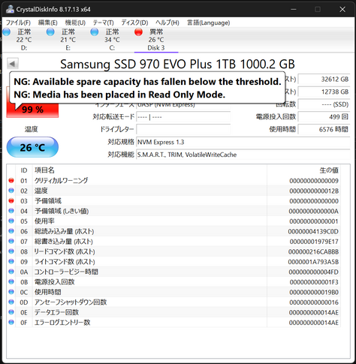
Task: Select the アンセーフシャットダウン回数 row name
Action: coord(71,302)
